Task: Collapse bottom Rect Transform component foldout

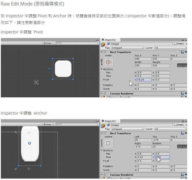Action: (x=101, y=133)
